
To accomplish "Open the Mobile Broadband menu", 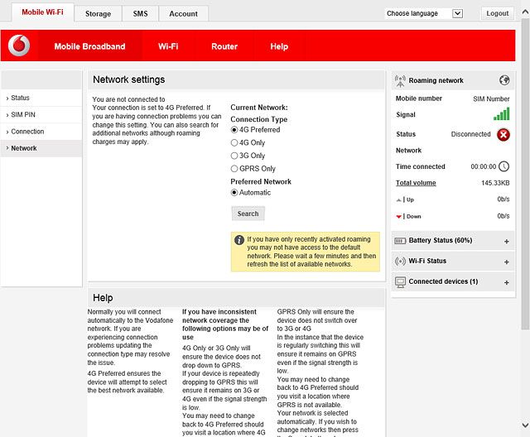I will [x=89, y=46].
